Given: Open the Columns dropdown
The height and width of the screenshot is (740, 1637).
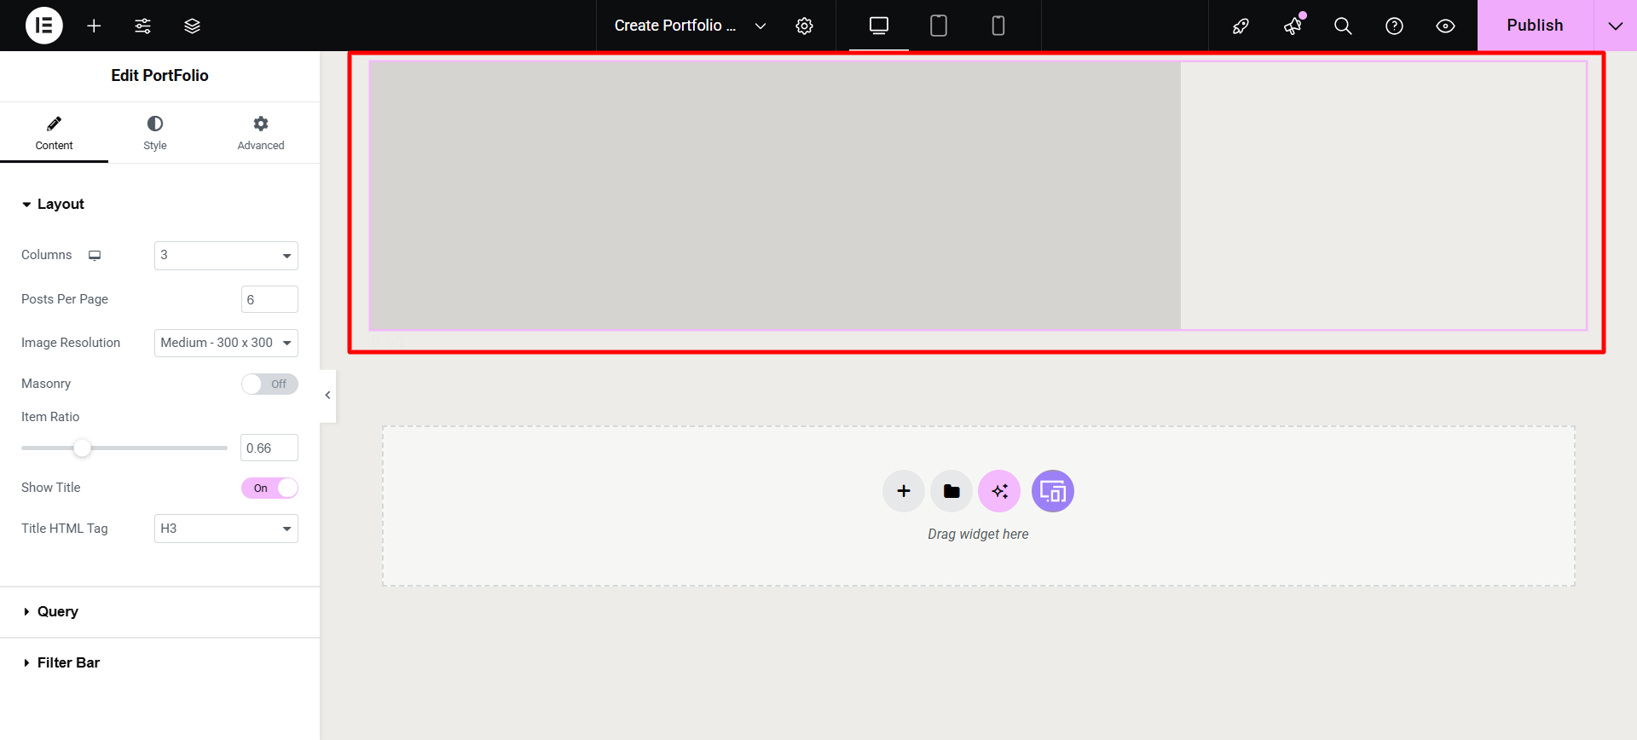Looking at the screenshot, I should [x=226, y=256].
